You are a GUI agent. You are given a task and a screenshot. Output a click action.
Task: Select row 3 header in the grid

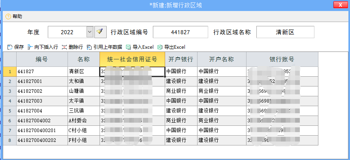9,91
